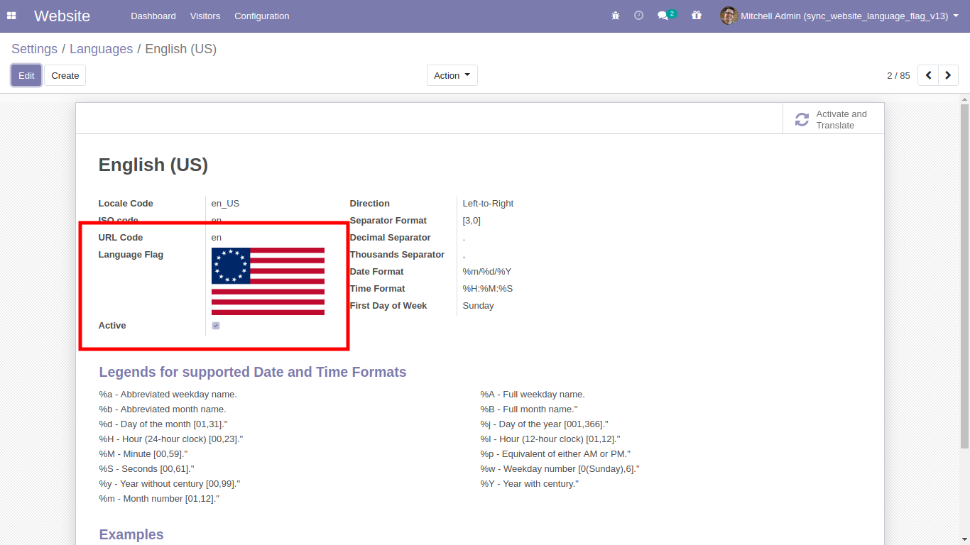970x545 pixels.
Task: Go to next record arrow
Action: tap(948, 75)
